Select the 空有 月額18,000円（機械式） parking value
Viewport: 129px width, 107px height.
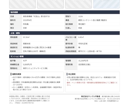coord(34,51)
